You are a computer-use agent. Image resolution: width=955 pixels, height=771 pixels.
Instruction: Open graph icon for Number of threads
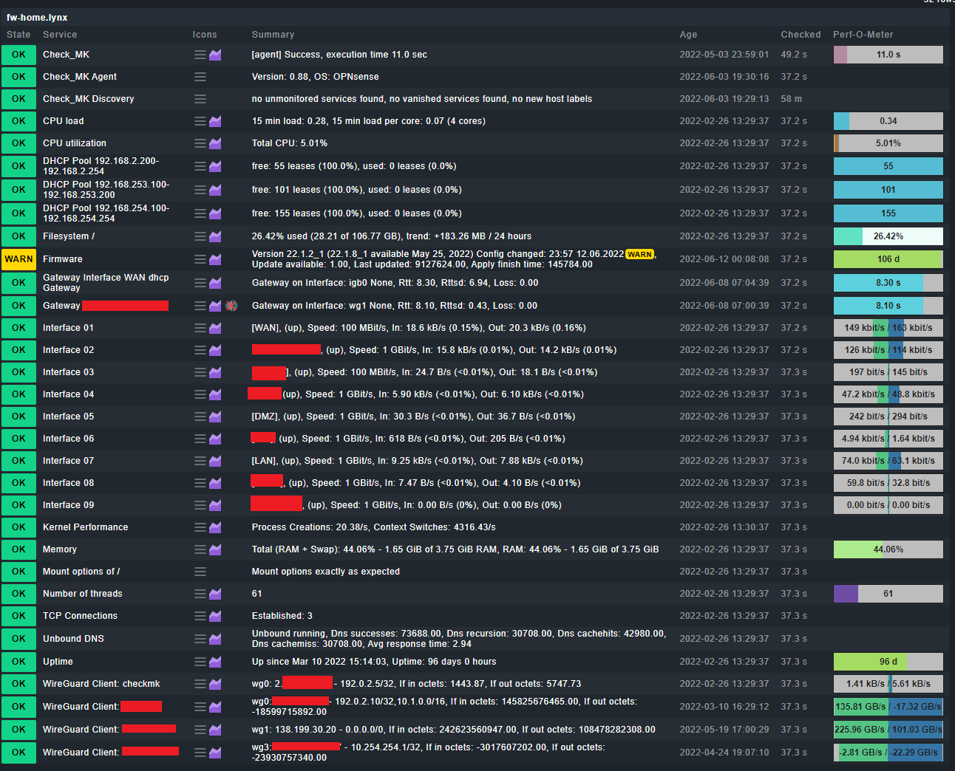[215, 594]
